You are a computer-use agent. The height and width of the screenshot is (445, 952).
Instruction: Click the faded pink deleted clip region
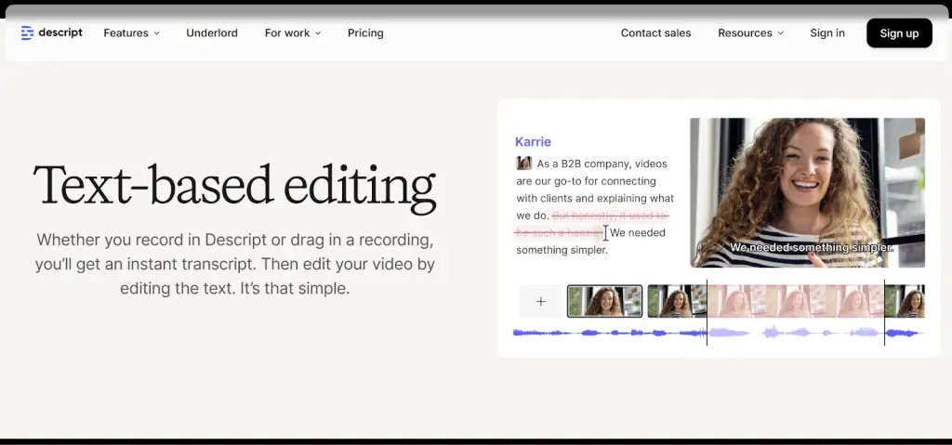point(796,301)
